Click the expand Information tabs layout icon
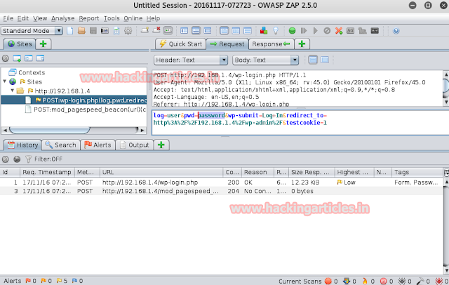The height and width of the screenshot is (285, 449). 196,31
